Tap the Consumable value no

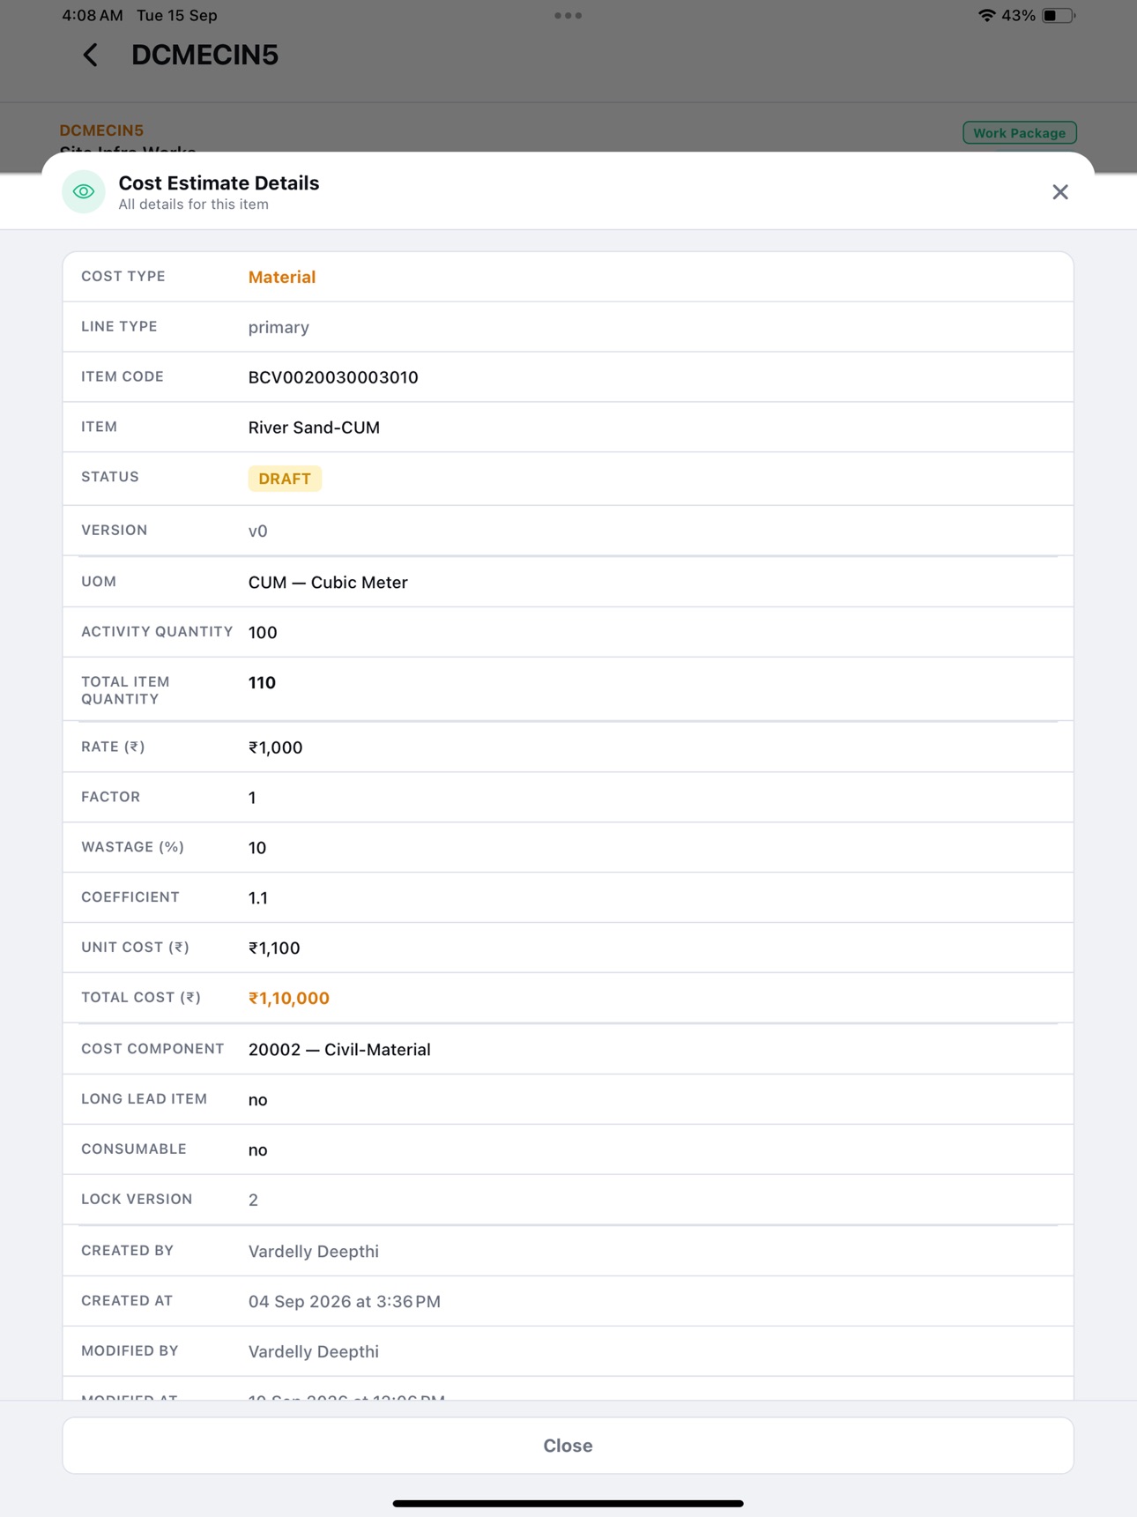coord(258,1150)
